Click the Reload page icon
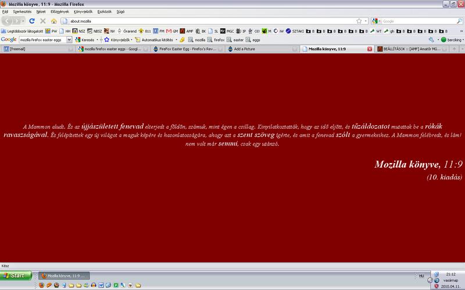Image resolution: width=465 pixels, height=290 pixels. click(32, 21)
